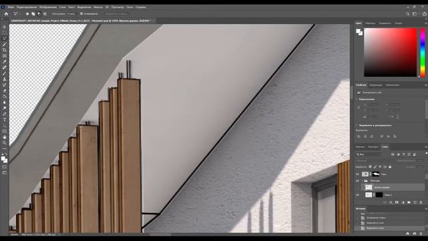Image resolution: width=428 pixels, height=241 pixels.
Task: Open the Файл menu
Action: click(11, 7)
